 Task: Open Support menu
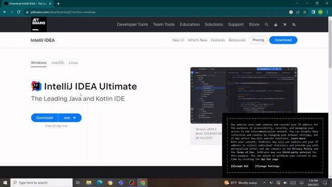point(236,24)
